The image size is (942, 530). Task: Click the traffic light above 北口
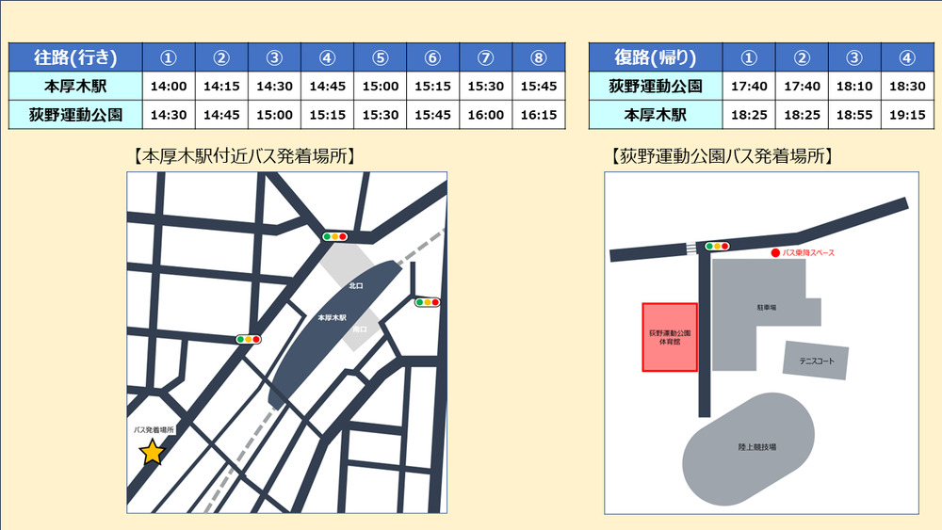pos(334,236)
